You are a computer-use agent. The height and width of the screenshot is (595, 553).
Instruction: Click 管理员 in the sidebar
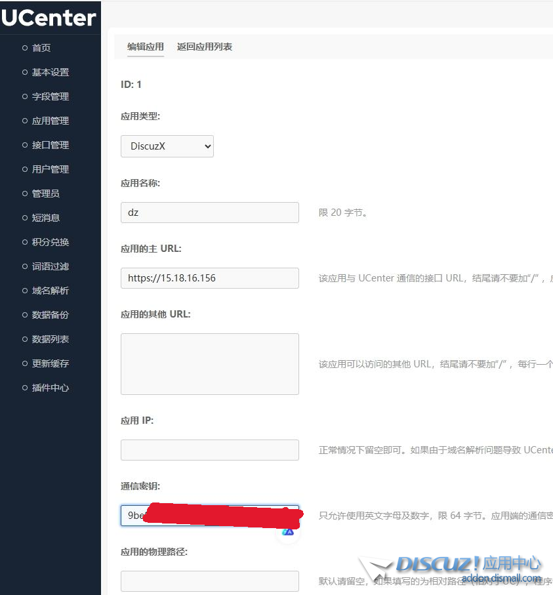45,194
